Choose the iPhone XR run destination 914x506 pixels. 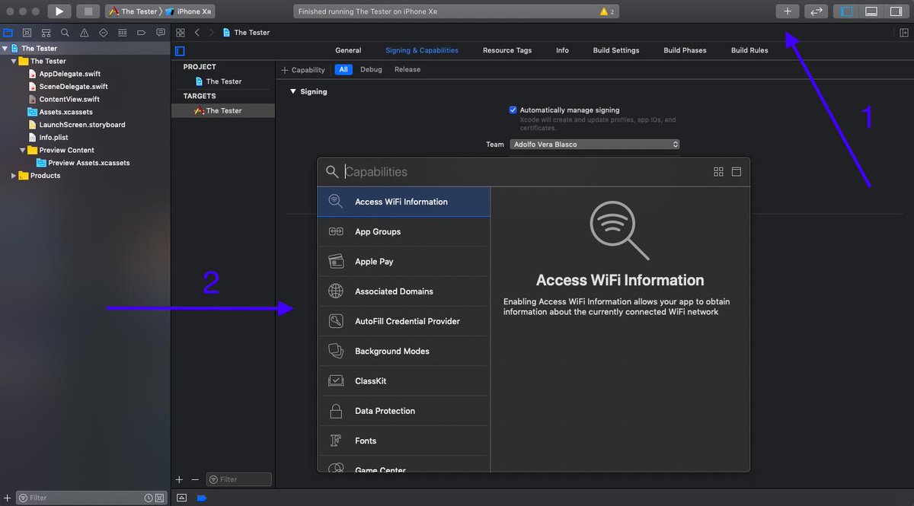188,11
